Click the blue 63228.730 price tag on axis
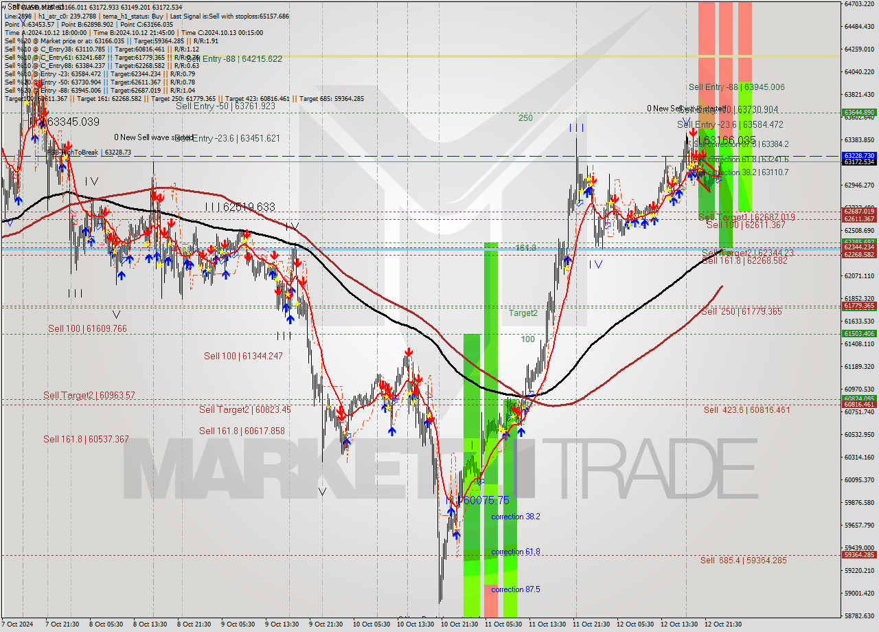Viewport: 879px width, 632px height. (858, 156)
